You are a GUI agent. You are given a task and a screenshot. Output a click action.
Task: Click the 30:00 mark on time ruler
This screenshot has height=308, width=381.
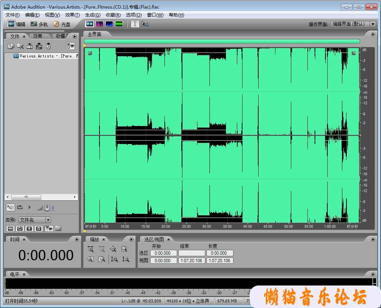206,226
